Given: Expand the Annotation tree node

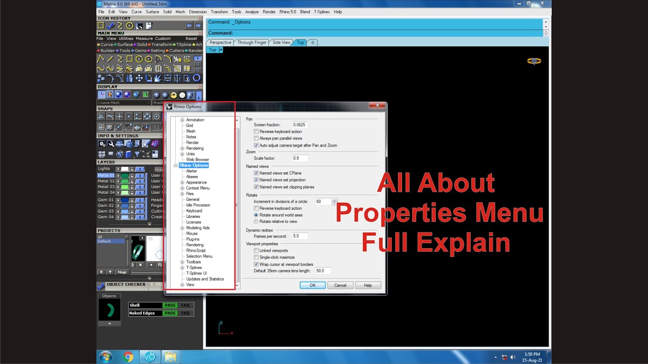Looking at the screenshot, I should tap(182, 120).
